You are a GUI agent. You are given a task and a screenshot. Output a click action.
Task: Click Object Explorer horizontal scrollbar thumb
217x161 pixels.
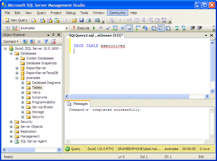point(21,149)
